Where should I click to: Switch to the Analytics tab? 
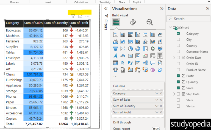point(149,22)
